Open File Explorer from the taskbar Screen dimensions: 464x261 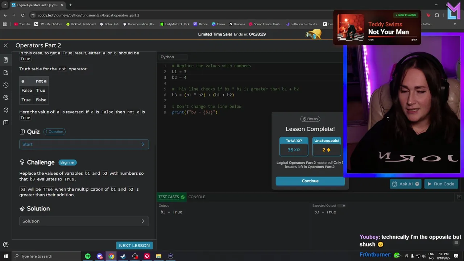159,256
